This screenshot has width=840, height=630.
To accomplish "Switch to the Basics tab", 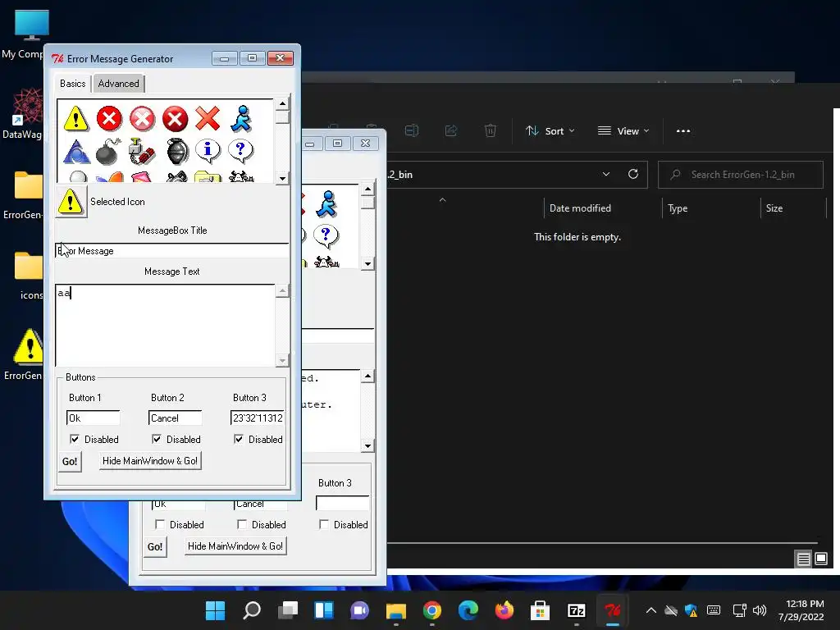I will pos(73,84).
